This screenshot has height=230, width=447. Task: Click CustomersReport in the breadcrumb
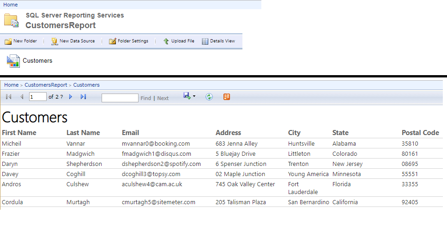46,85
